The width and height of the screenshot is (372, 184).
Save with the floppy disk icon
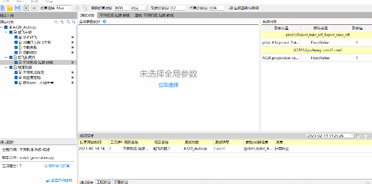[17, 8]
